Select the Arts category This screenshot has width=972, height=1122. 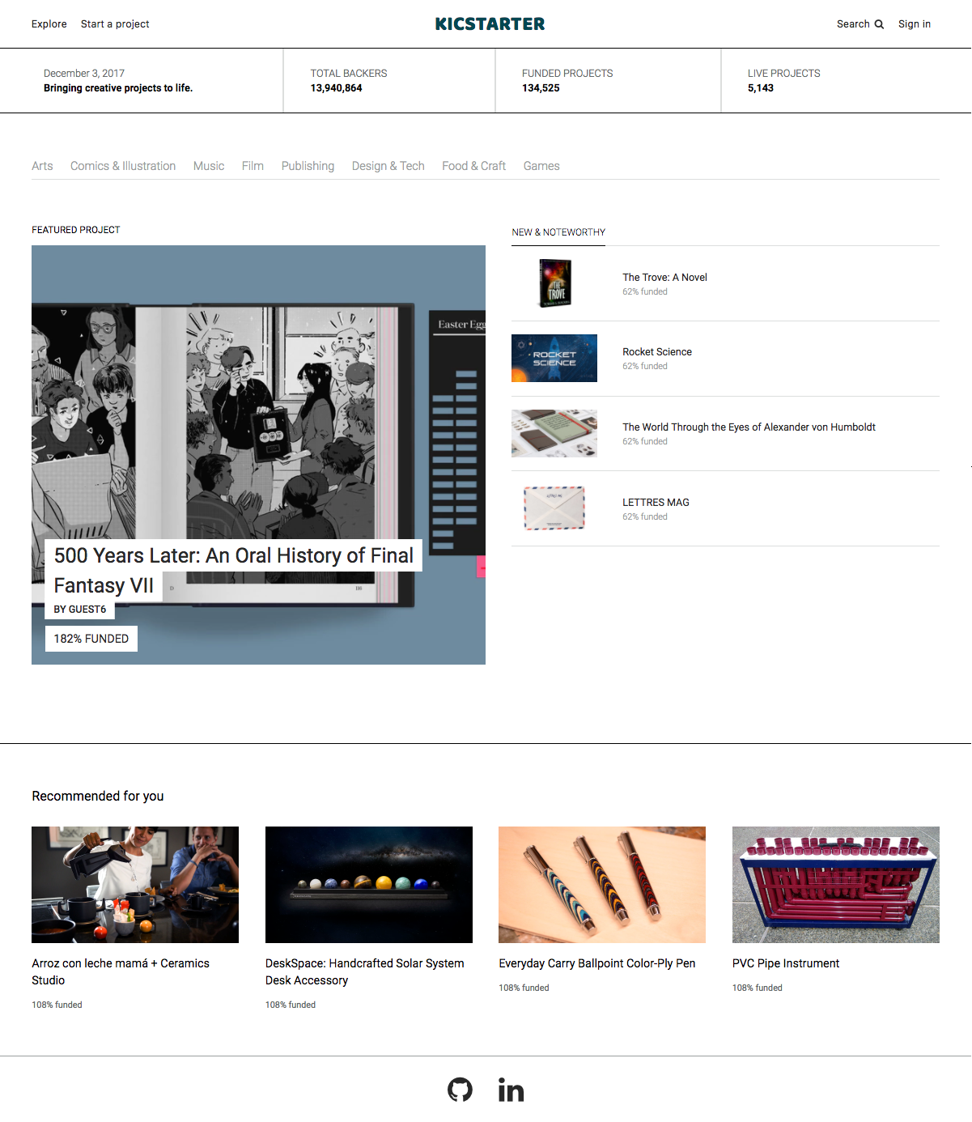point(42,166)
